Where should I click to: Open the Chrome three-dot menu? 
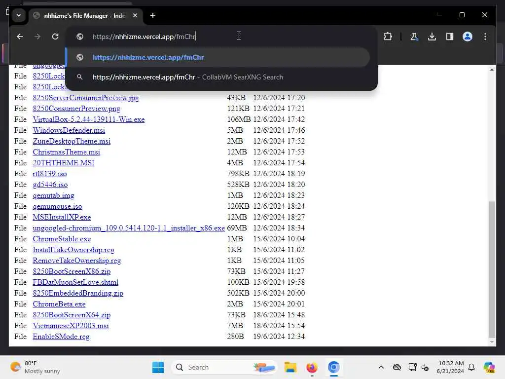485,37
